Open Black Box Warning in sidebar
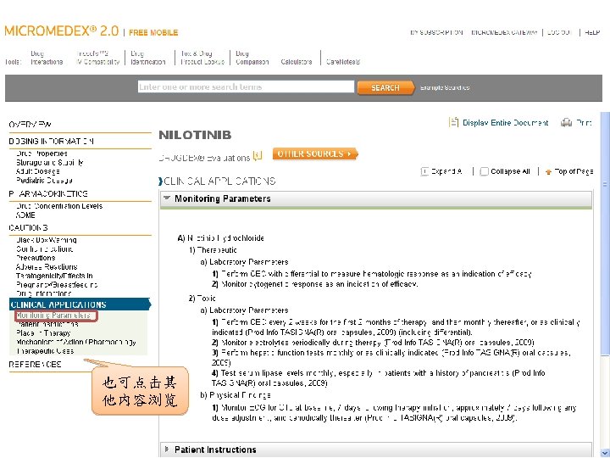Image resolution: width=610 pixels, height=458 pixels. click(47, 240)
